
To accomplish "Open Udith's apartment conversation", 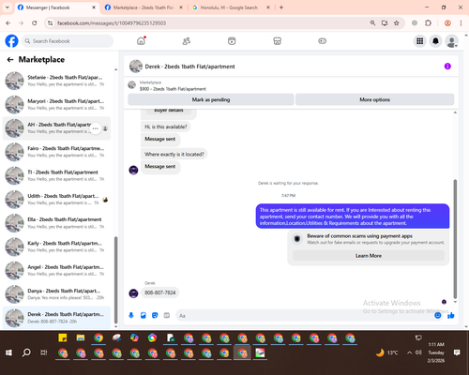I will (x=56, y=200).
